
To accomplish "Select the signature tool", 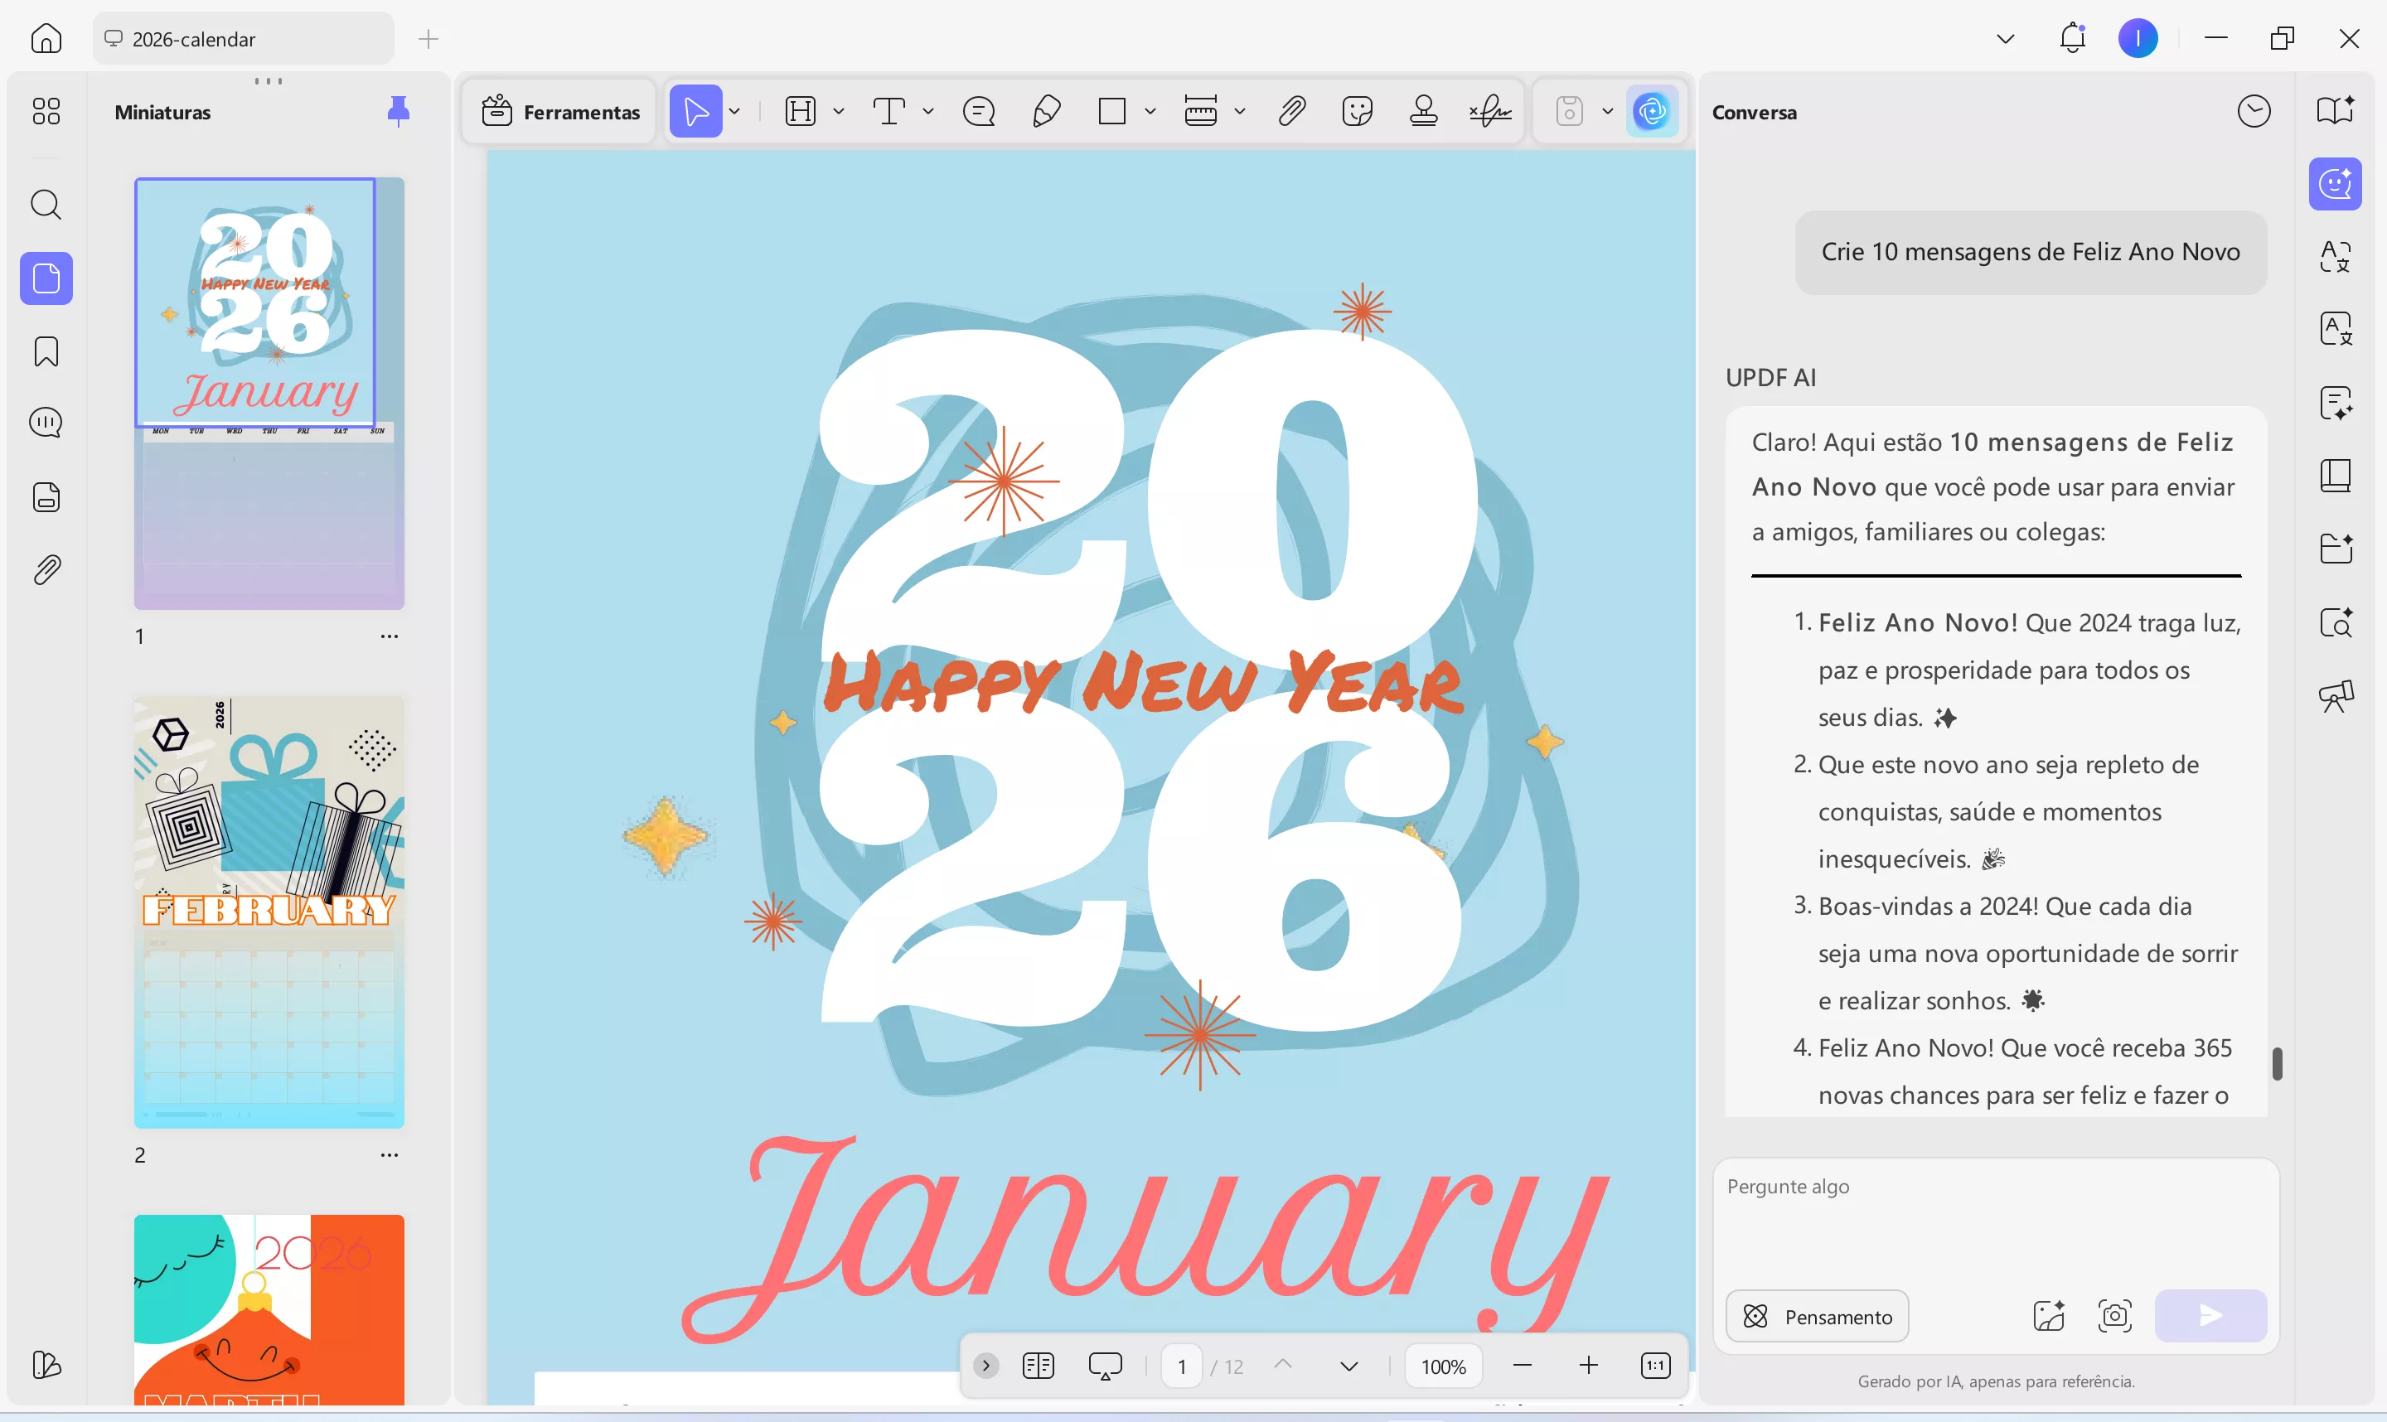I will (x=1490, y=111).
